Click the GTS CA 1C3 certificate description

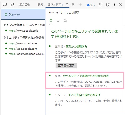pyautogui.click(x=89, y=56)
